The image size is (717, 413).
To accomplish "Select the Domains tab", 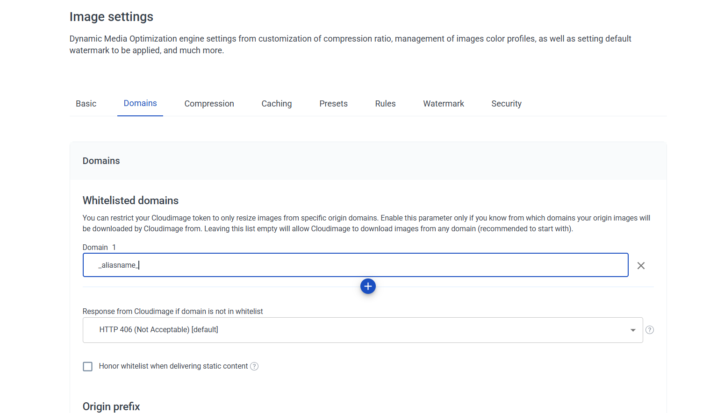I will pyautogui.click(x=140, y=103).
